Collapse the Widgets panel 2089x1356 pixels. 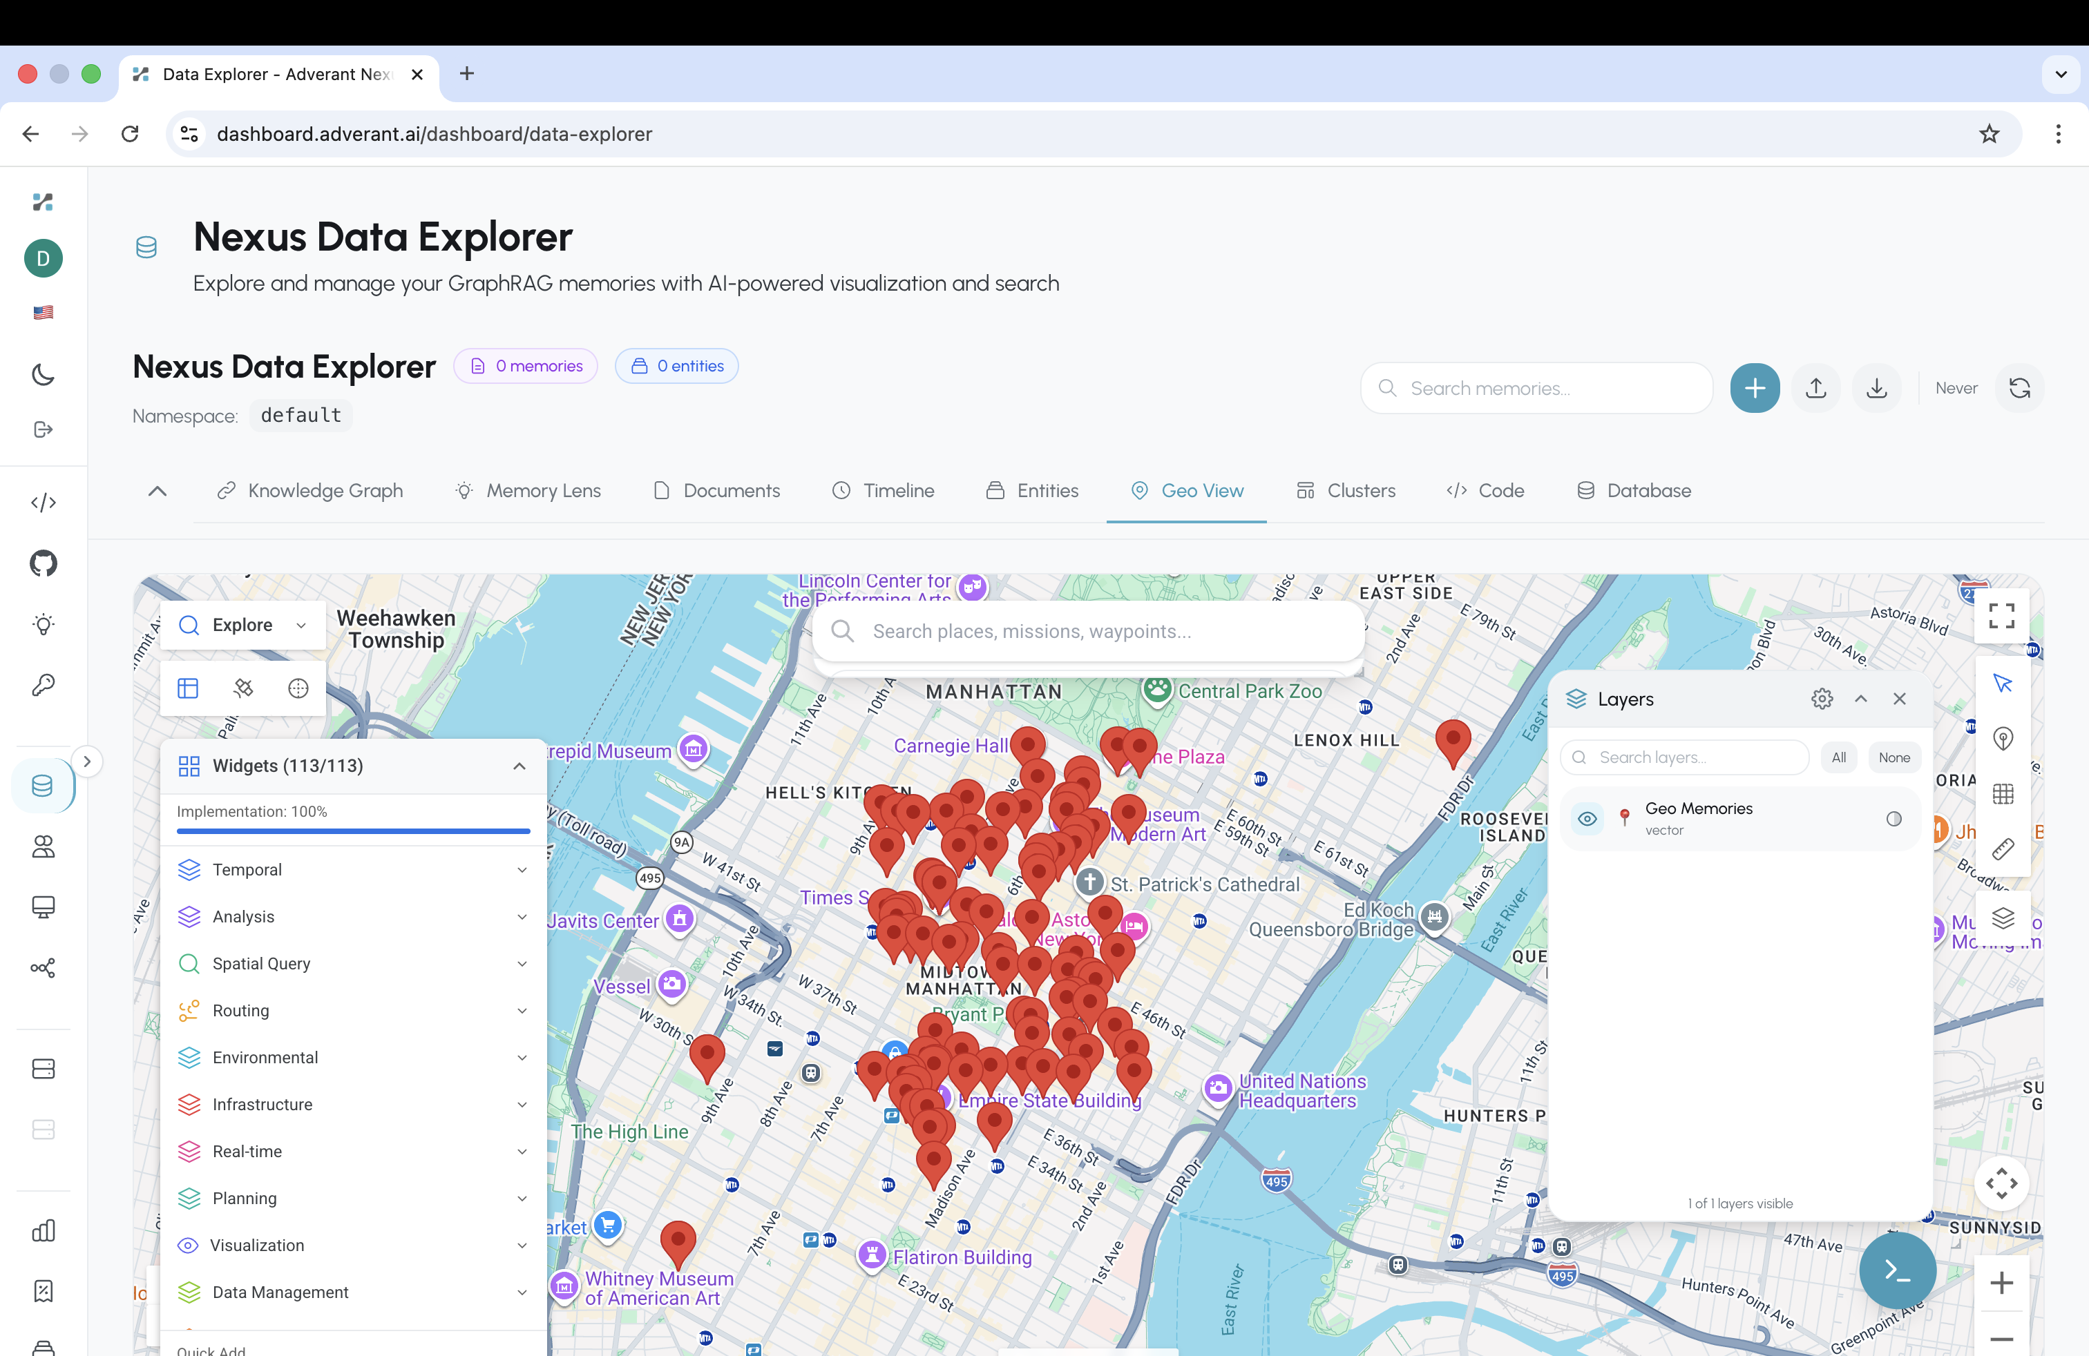(x=519, y=765)
